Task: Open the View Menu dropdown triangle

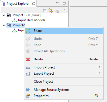Action: point(65,10)
